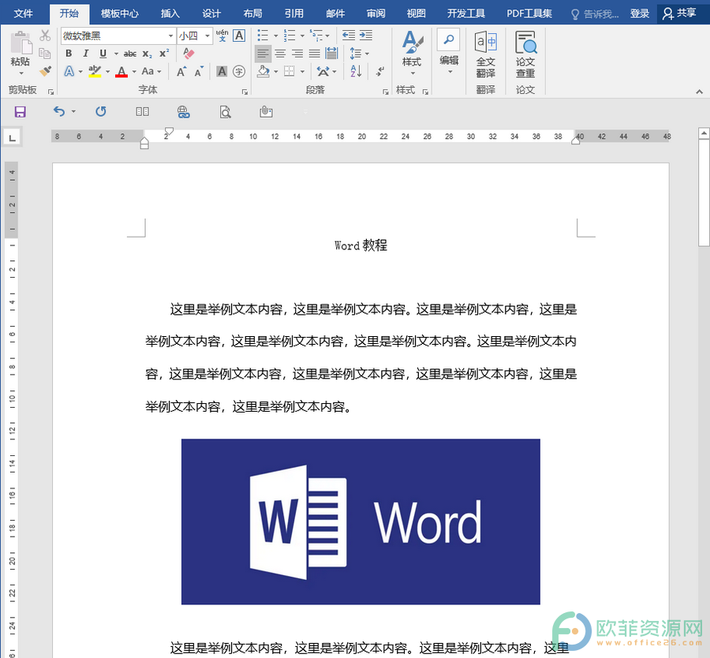Toggle Center paragraph alignment
This screenshot has height=658, width=710.
(x=280, y=54)
